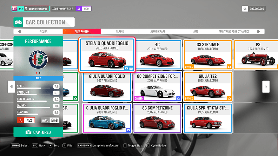Click the player badge icon next to level 243
The height and width of the screenshot is (156, 278).
tap(15, 9)
